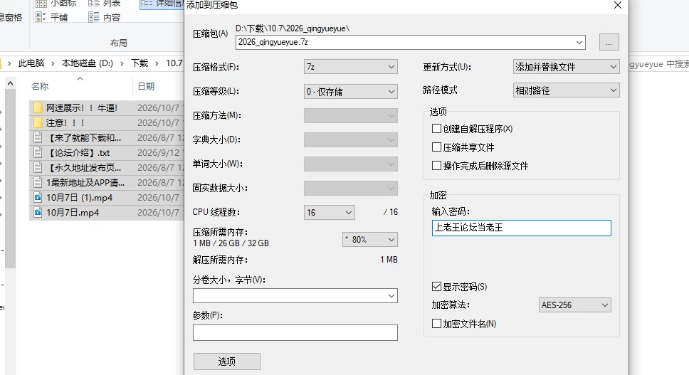
Task: Click 此电脑 in Explorer breadcrumb
Action: (31, 63)
